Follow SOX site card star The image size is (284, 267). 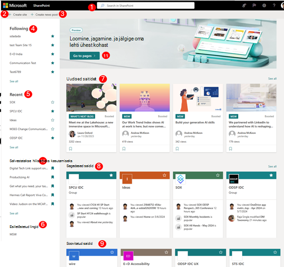click(218, 175)
